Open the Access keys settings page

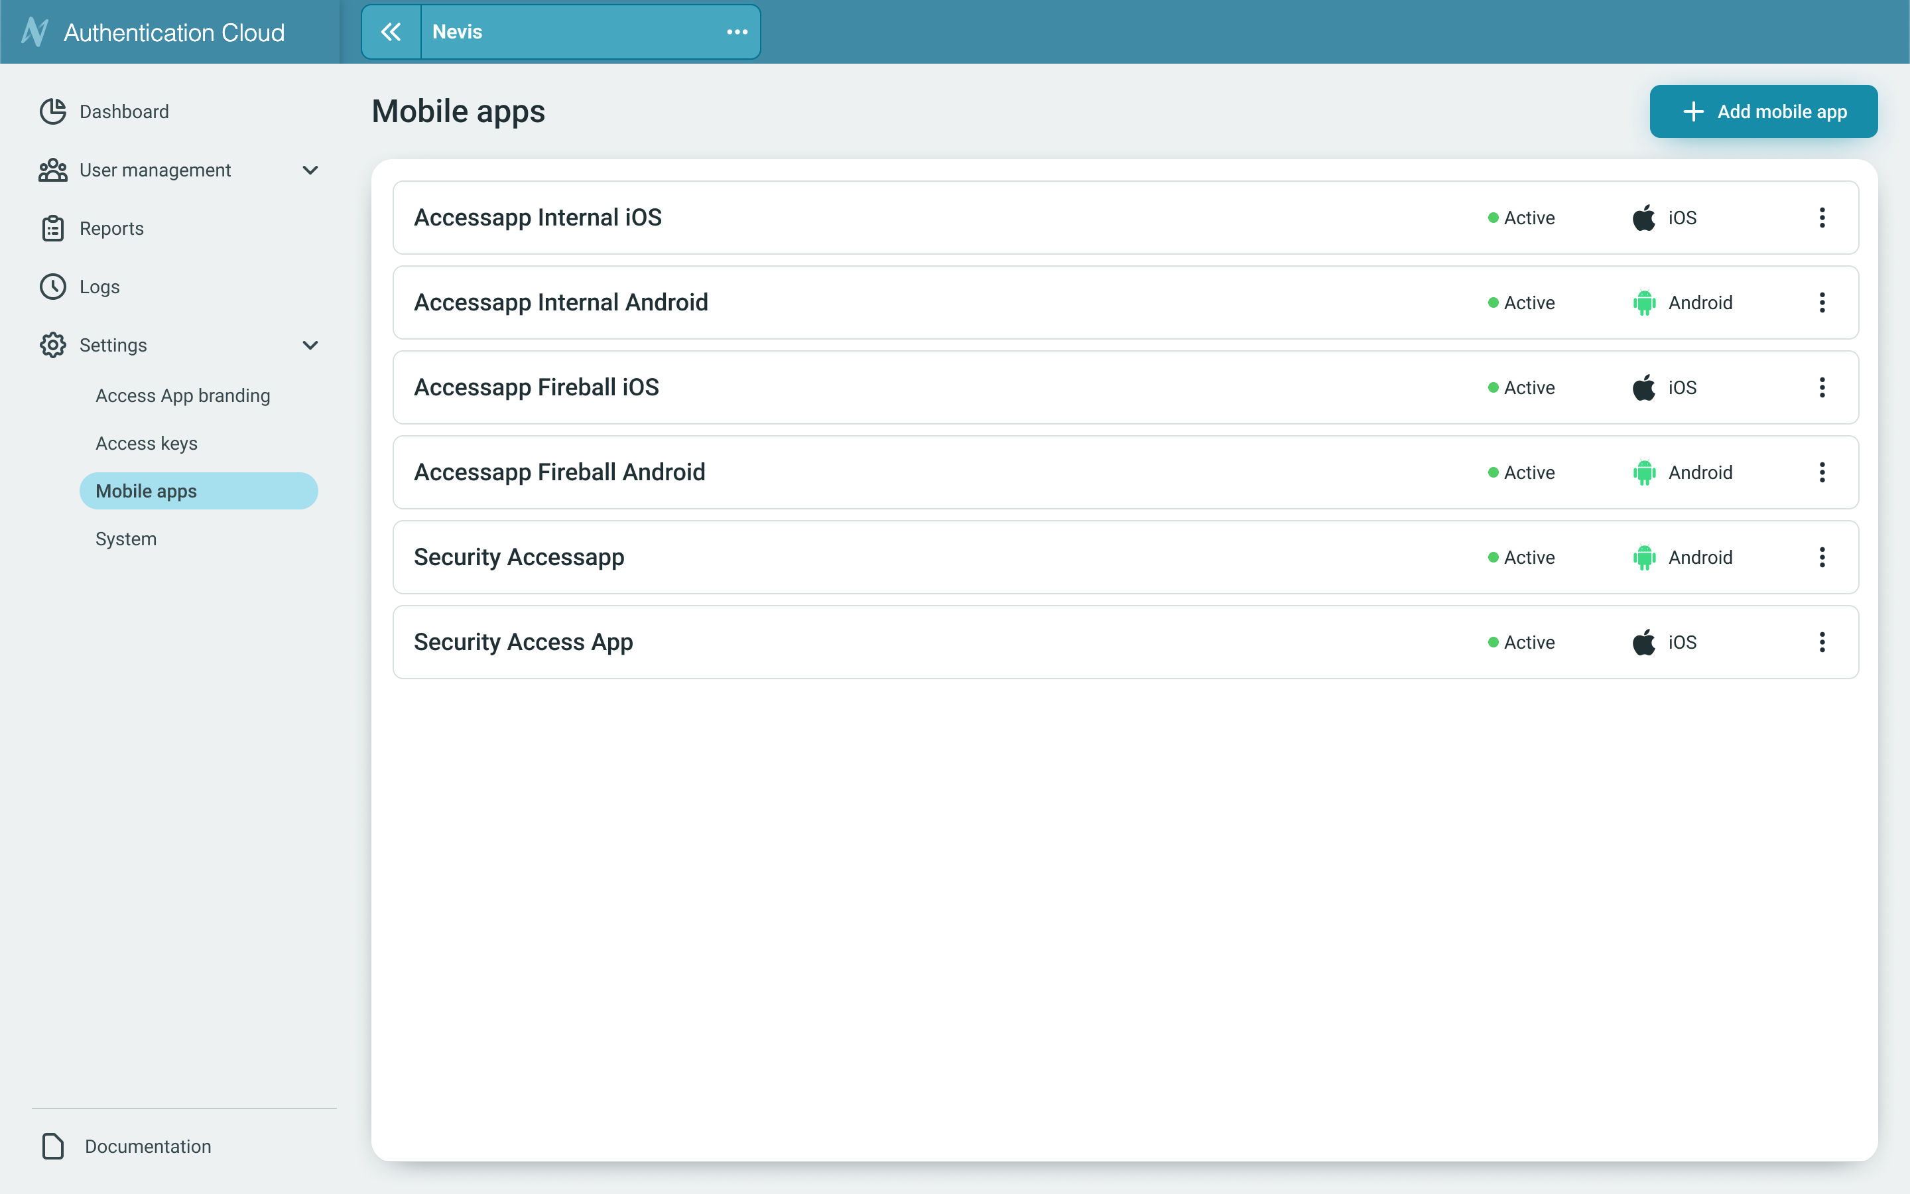coord(147,443)
